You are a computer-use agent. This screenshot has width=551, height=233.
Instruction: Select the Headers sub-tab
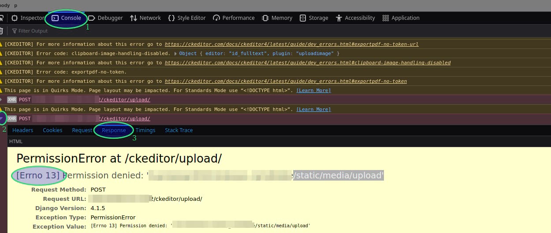[x=22, y=130]
